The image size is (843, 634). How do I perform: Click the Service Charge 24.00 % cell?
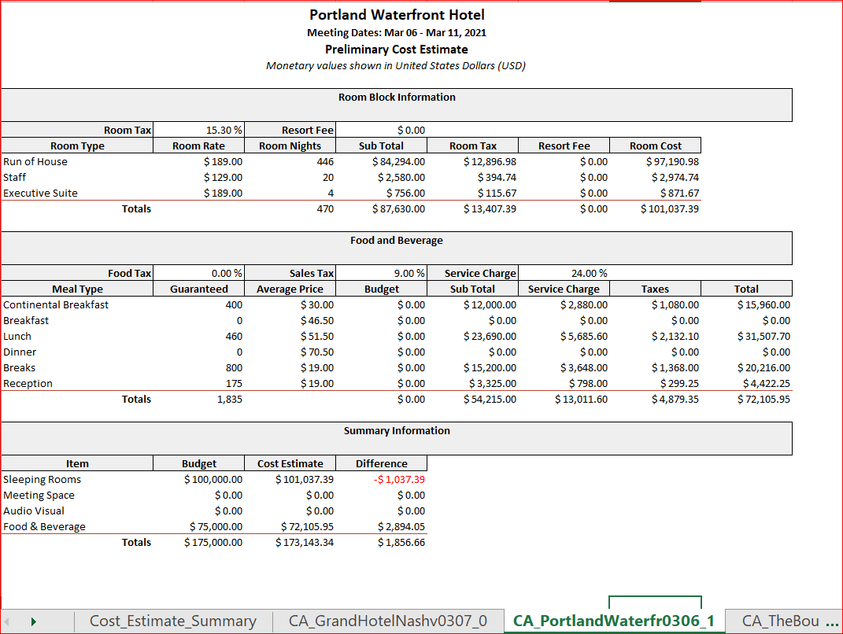(x=564, y=273)
